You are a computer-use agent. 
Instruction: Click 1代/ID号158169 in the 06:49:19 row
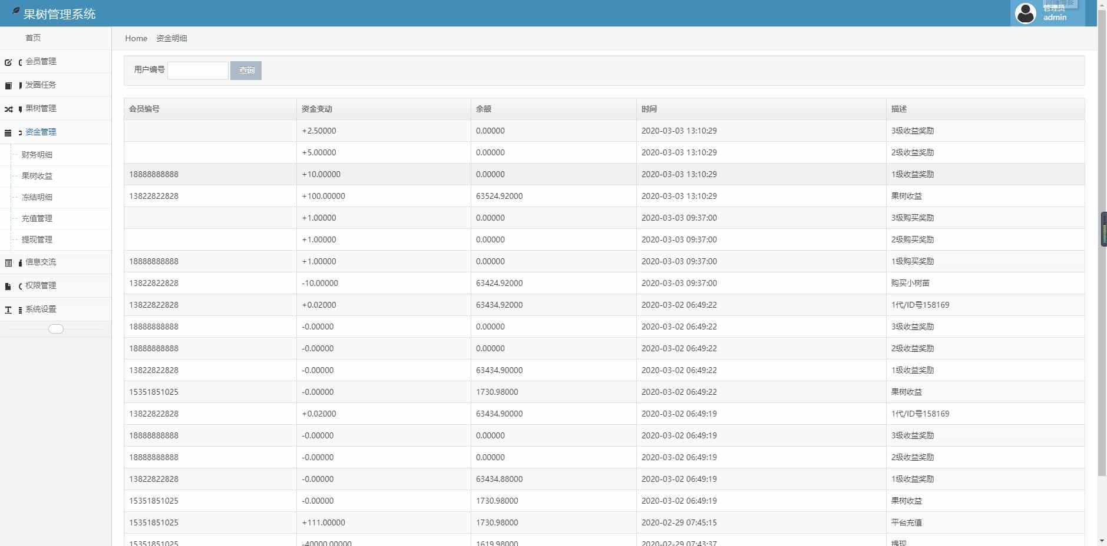point(920,414)
